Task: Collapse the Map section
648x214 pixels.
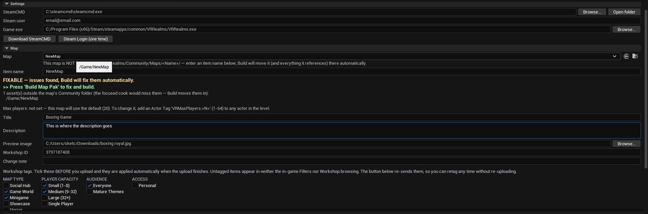Action: click(6, 48)
